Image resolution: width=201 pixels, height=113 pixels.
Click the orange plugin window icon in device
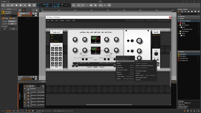[25, 103]
